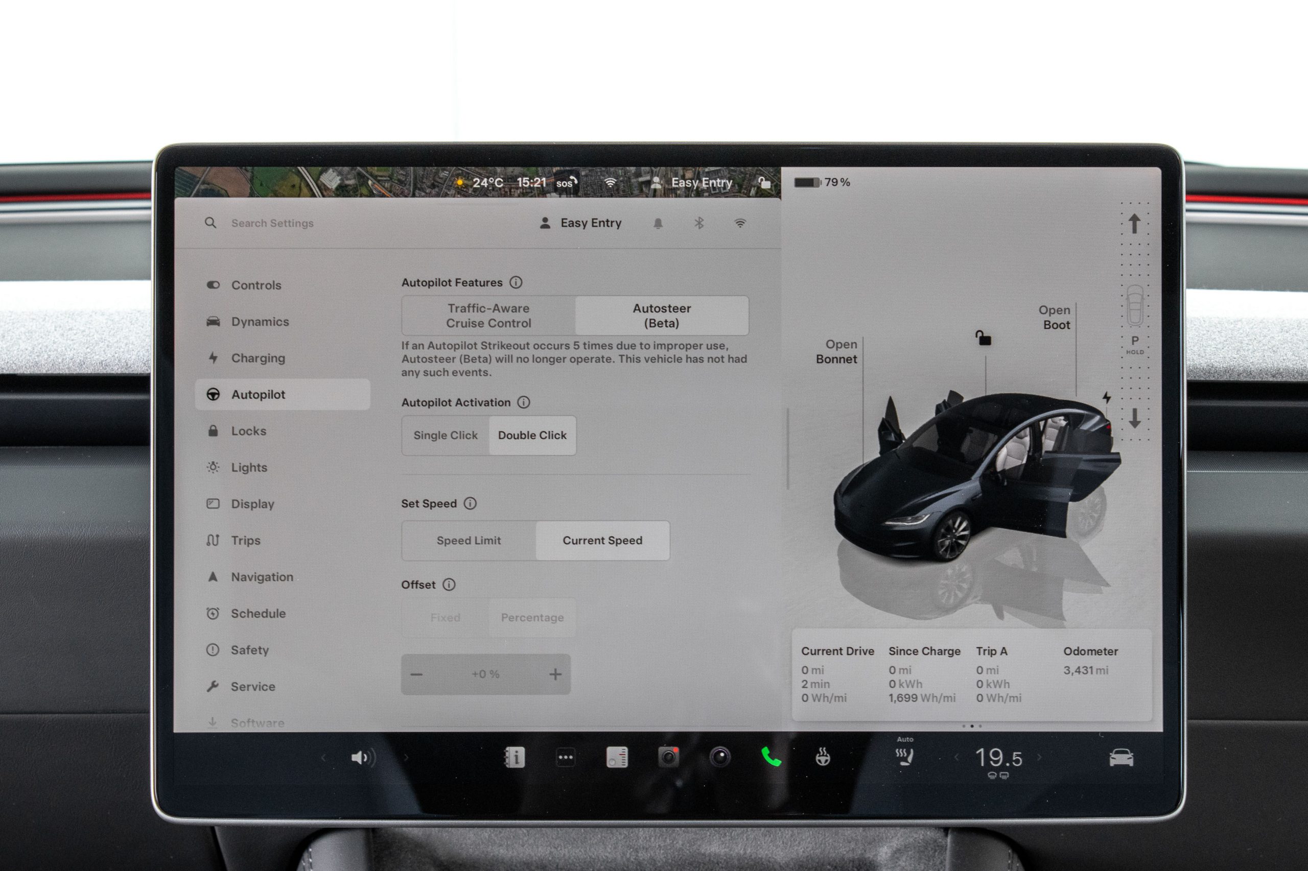Viewport: 1308px width, 871px height.
Task: Set speed to Speed Limit
Action: click(469, 541)
